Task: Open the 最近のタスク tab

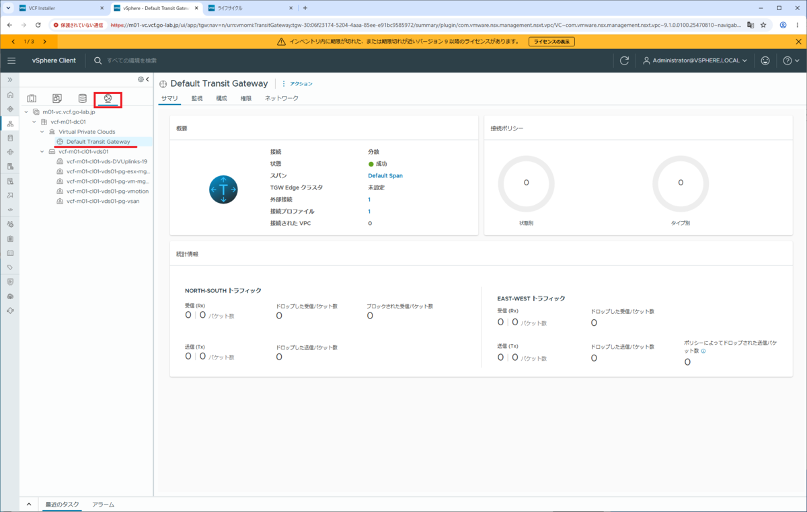Action: click(62, 504)
